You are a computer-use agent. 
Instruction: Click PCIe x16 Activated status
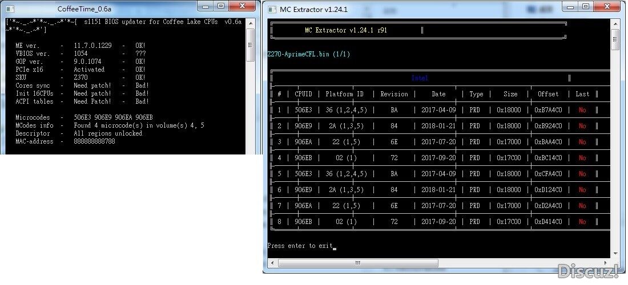(x=89, y=70)
